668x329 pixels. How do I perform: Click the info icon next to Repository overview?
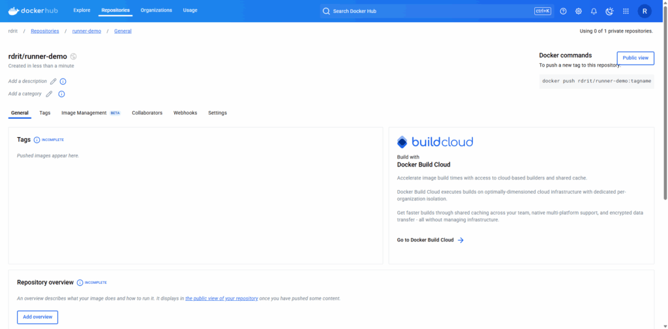[x=80, y=283]
